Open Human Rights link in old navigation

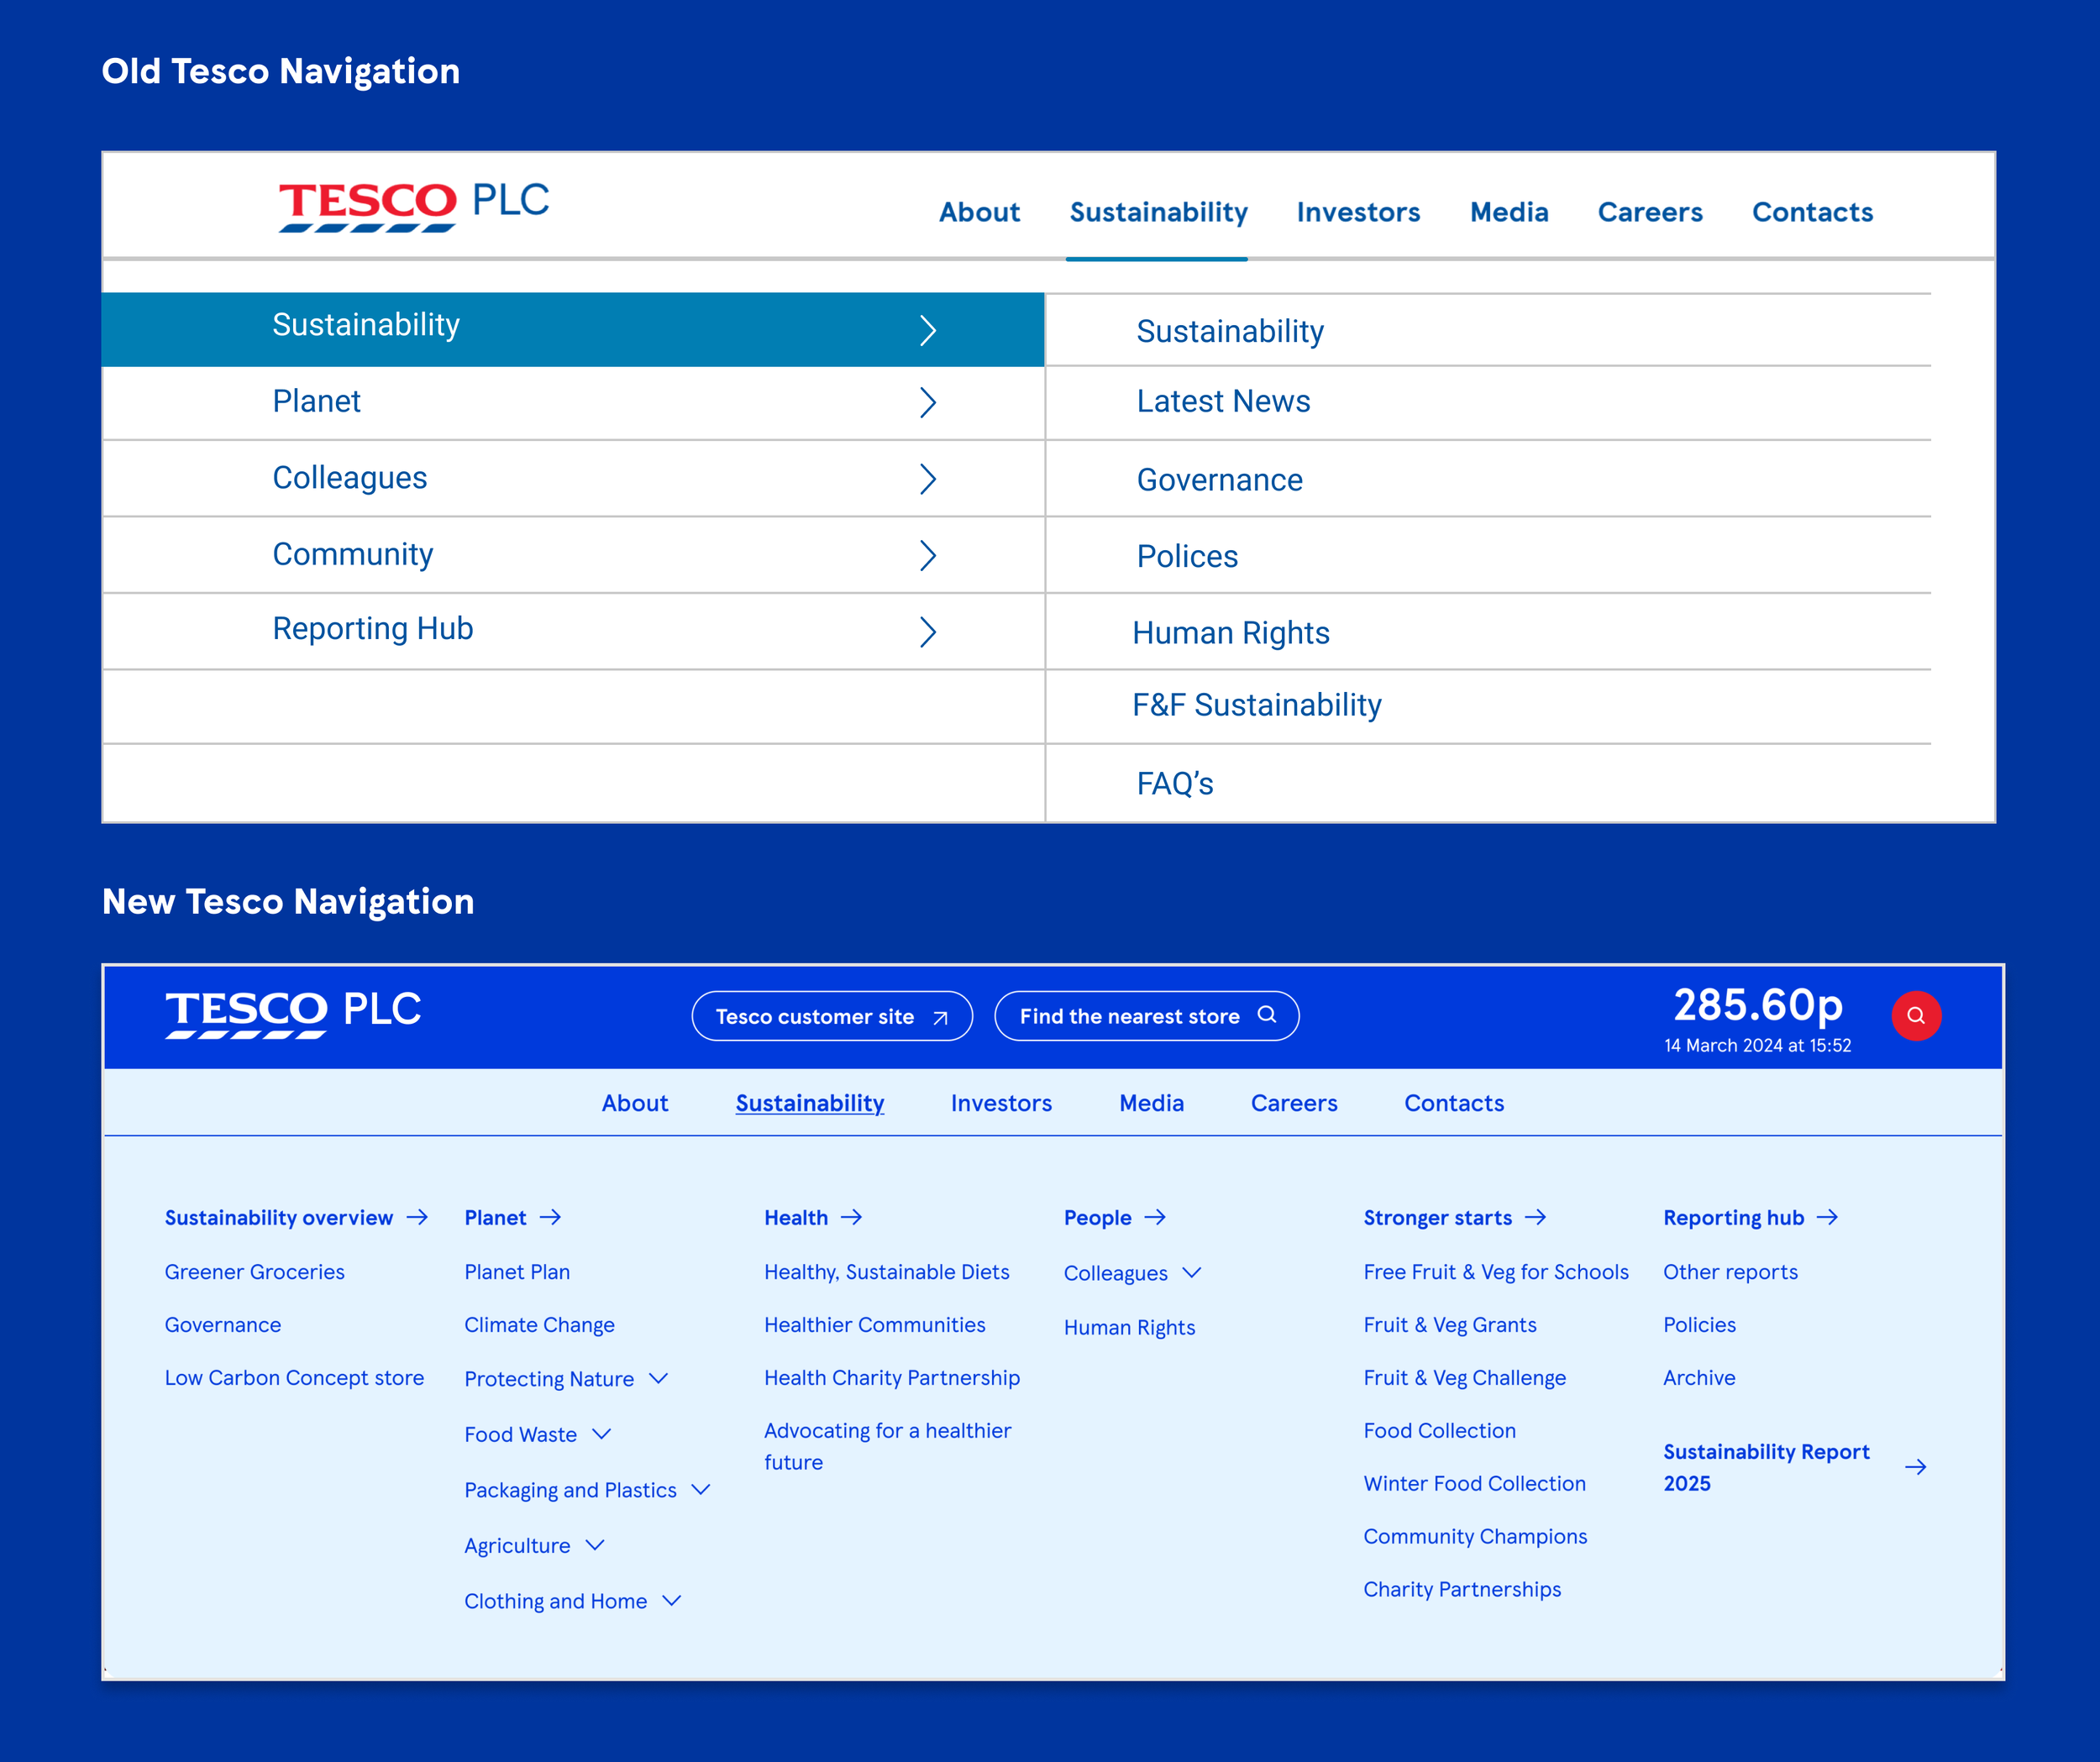point(1231,633)
